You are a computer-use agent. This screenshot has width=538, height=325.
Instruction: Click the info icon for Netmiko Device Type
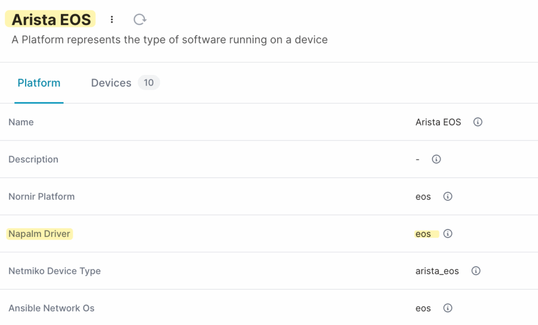[475, 271]
